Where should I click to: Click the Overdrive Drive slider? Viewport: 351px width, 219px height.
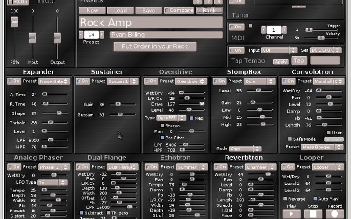click(192, 104)
